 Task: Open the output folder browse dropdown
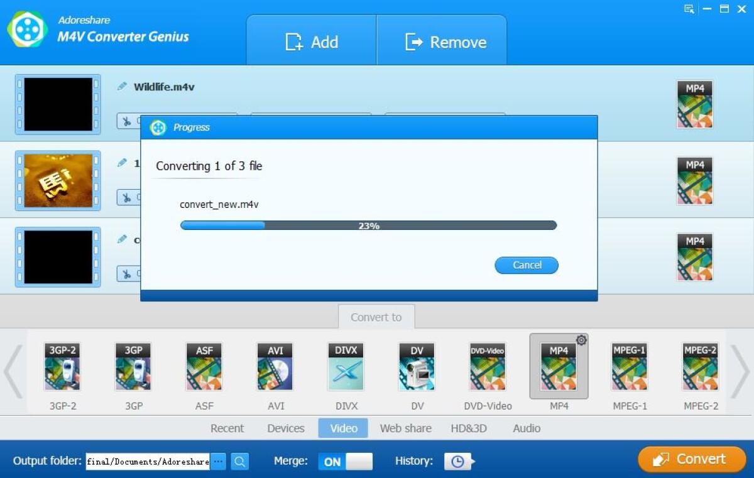(218, 460)
